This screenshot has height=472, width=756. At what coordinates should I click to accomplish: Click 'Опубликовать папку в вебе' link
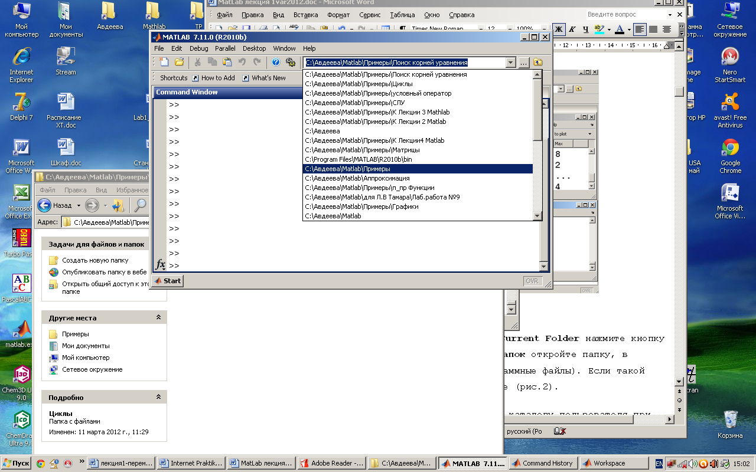(x=105, y=272)
